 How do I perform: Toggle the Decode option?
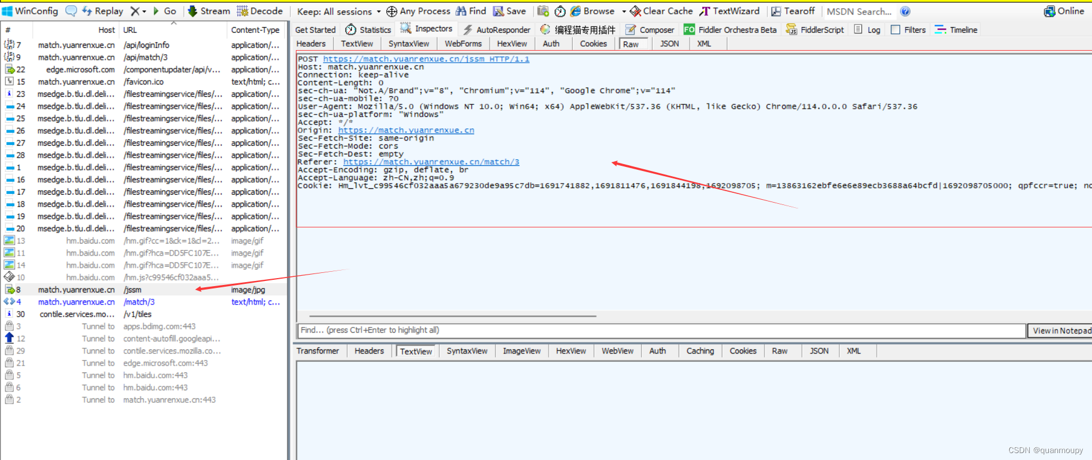click(x=260, y=11)
